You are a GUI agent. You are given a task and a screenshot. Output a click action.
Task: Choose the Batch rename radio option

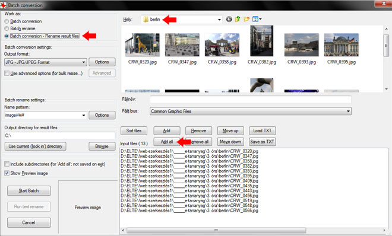click(7, 28)
